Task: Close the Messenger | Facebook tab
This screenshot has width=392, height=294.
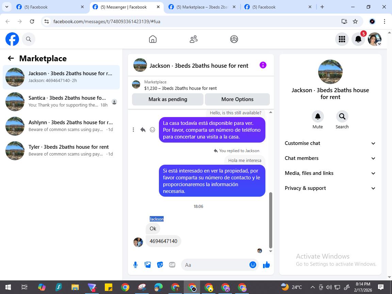Action: coord(158,7)
